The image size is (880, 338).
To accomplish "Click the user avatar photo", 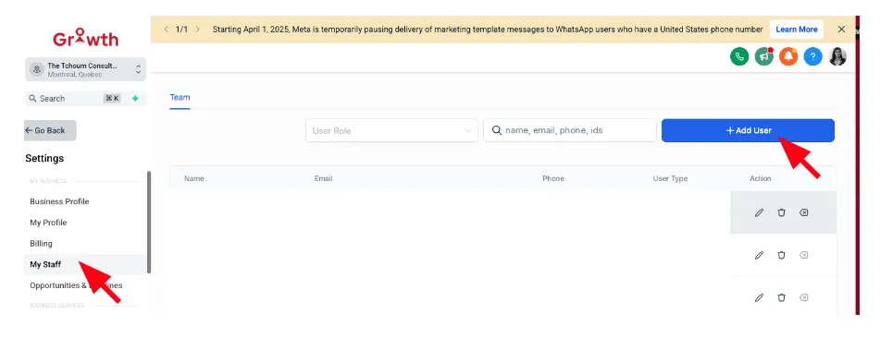I will coord(837,56).
